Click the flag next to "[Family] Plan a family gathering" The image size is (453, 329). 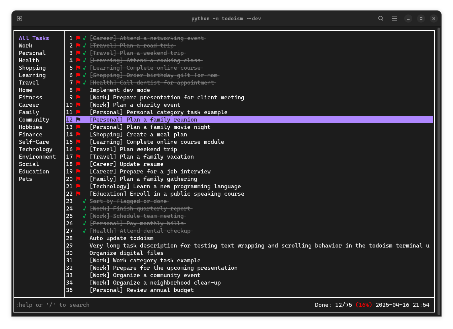tap(78, 179)
